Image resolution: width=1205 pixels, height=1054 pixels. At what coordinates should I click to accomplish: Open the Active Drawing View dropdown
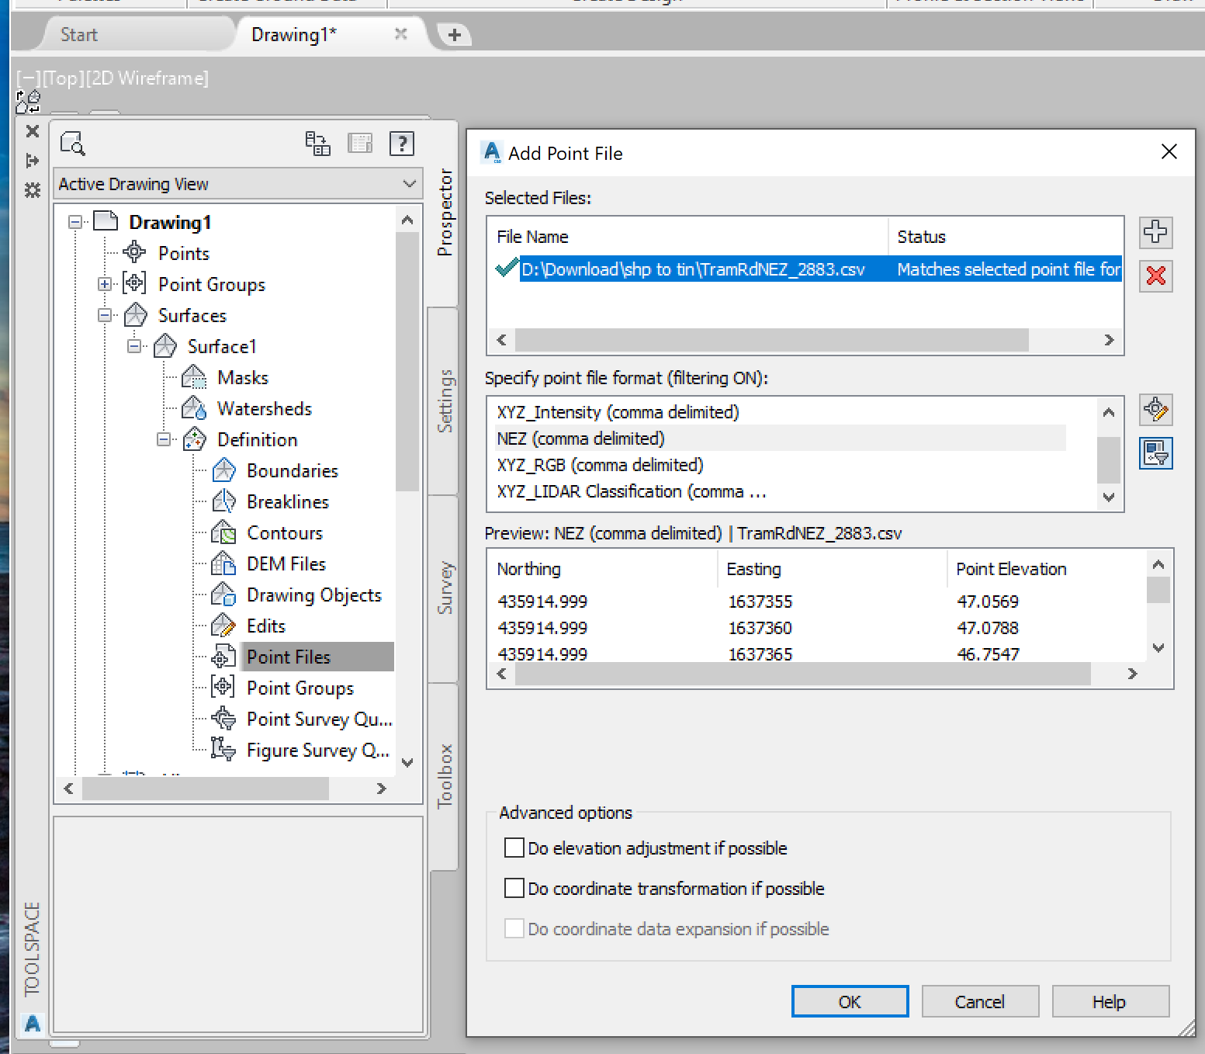click(409, 184)
